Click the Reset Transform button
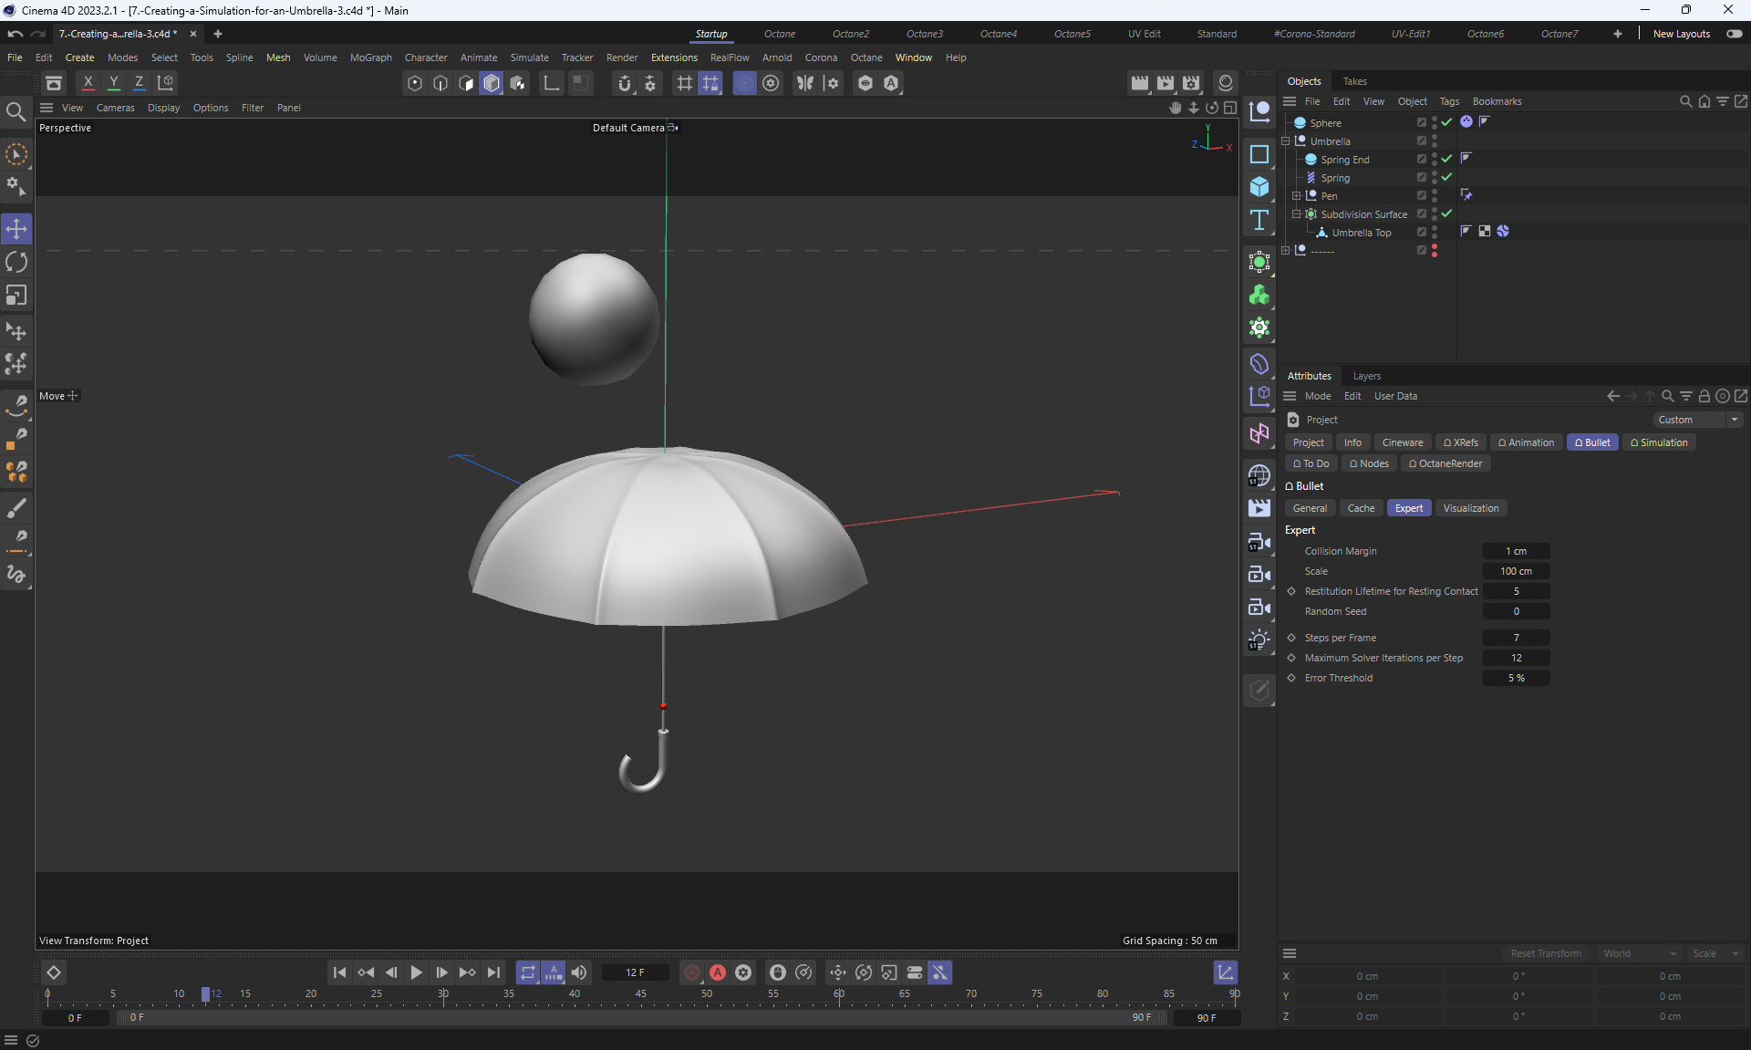 (1546, 953)
